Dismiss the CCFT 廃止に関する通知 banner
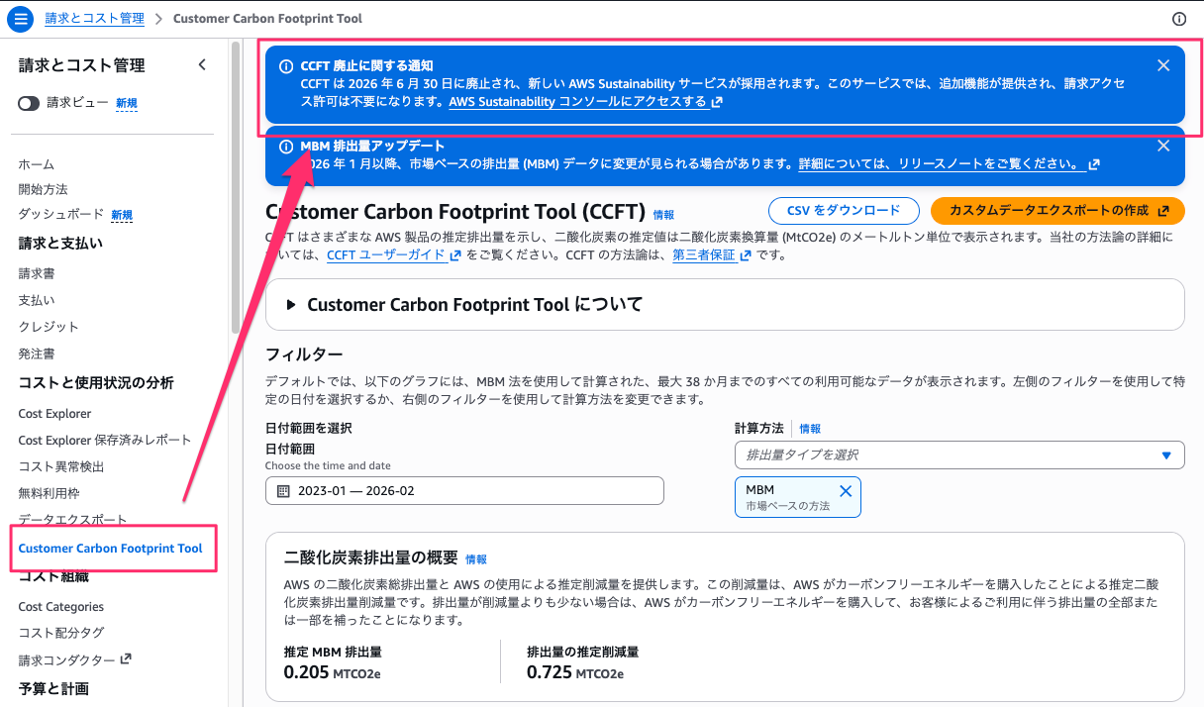The image size is (1204, 707). click(x=1163, y=64)
